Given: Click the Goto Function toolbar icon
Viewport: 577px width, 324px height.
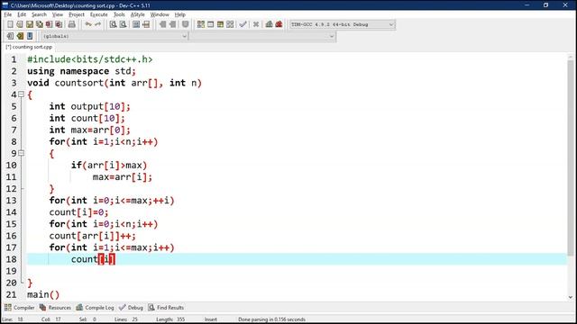Looking at the screenshot, I should pos(136,24).
